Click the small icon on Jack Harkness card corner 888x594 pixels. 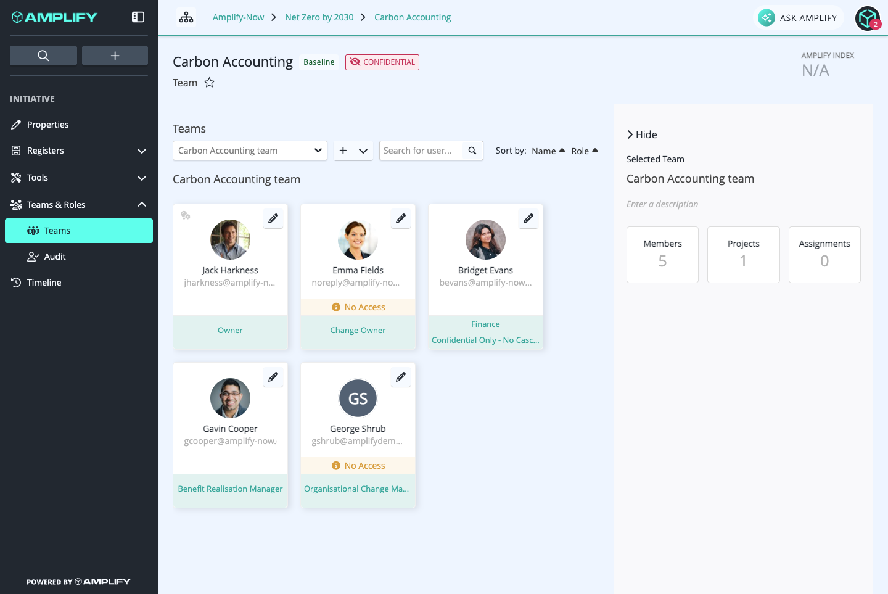tap(185, 215)
